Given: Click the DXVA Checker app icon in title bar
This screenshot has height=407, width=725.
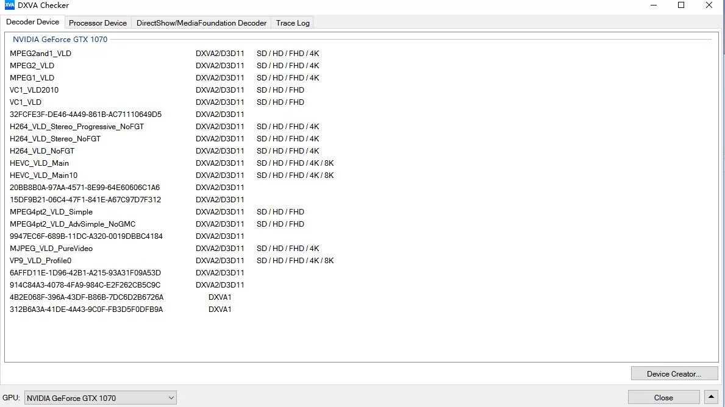Looking at the screenshot, I should click(9, 5).
